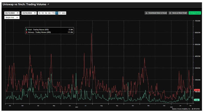Select the MAX time range
The width and height of the screenshot is (203, 112).
click(64, 13)
